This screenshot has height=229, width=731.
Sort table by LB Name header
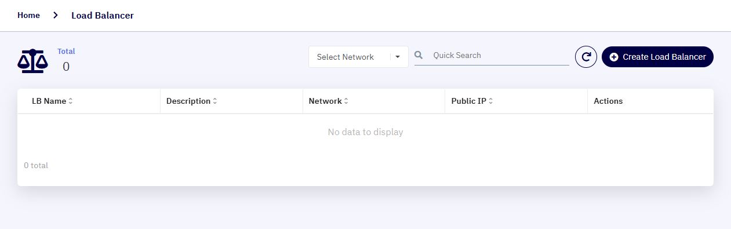click(49, 101)
